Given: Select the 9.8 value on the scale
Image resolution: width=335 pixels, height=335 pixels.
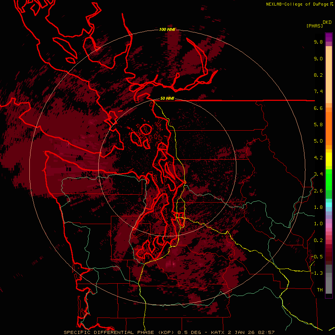Looking at the screenshot, I should point(318,42).
